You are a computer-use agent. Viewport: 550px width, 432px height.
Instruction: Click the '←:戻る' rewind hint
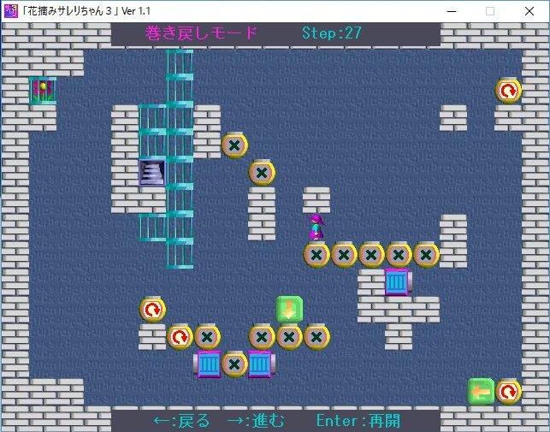[x=181, y=421]
